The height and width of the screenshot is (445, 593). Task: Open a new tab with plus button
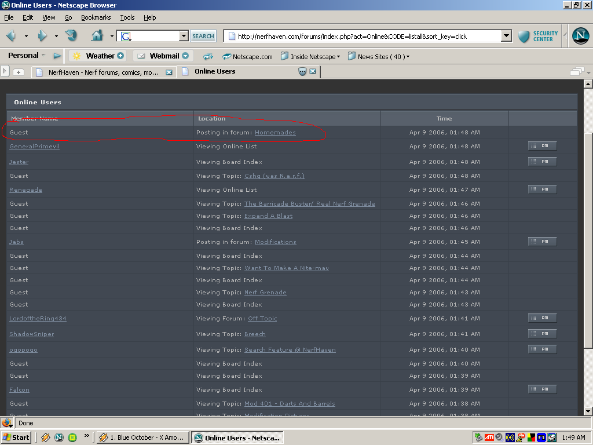point(19,72)
